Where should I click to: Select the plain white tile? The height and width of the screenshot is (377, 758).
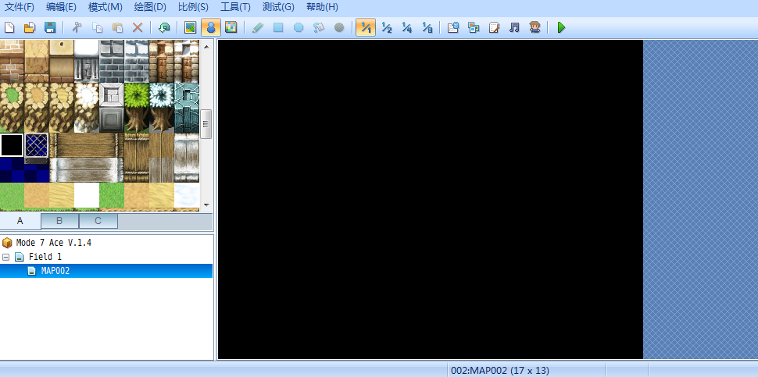click(87, 195)
